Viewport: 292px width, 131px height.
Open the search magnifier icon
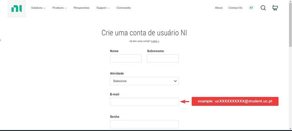[x=263, y=8]
